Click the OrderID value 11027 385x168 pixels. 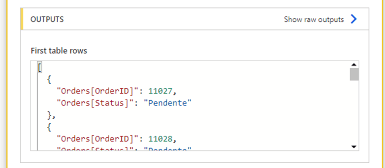point(160,91)
